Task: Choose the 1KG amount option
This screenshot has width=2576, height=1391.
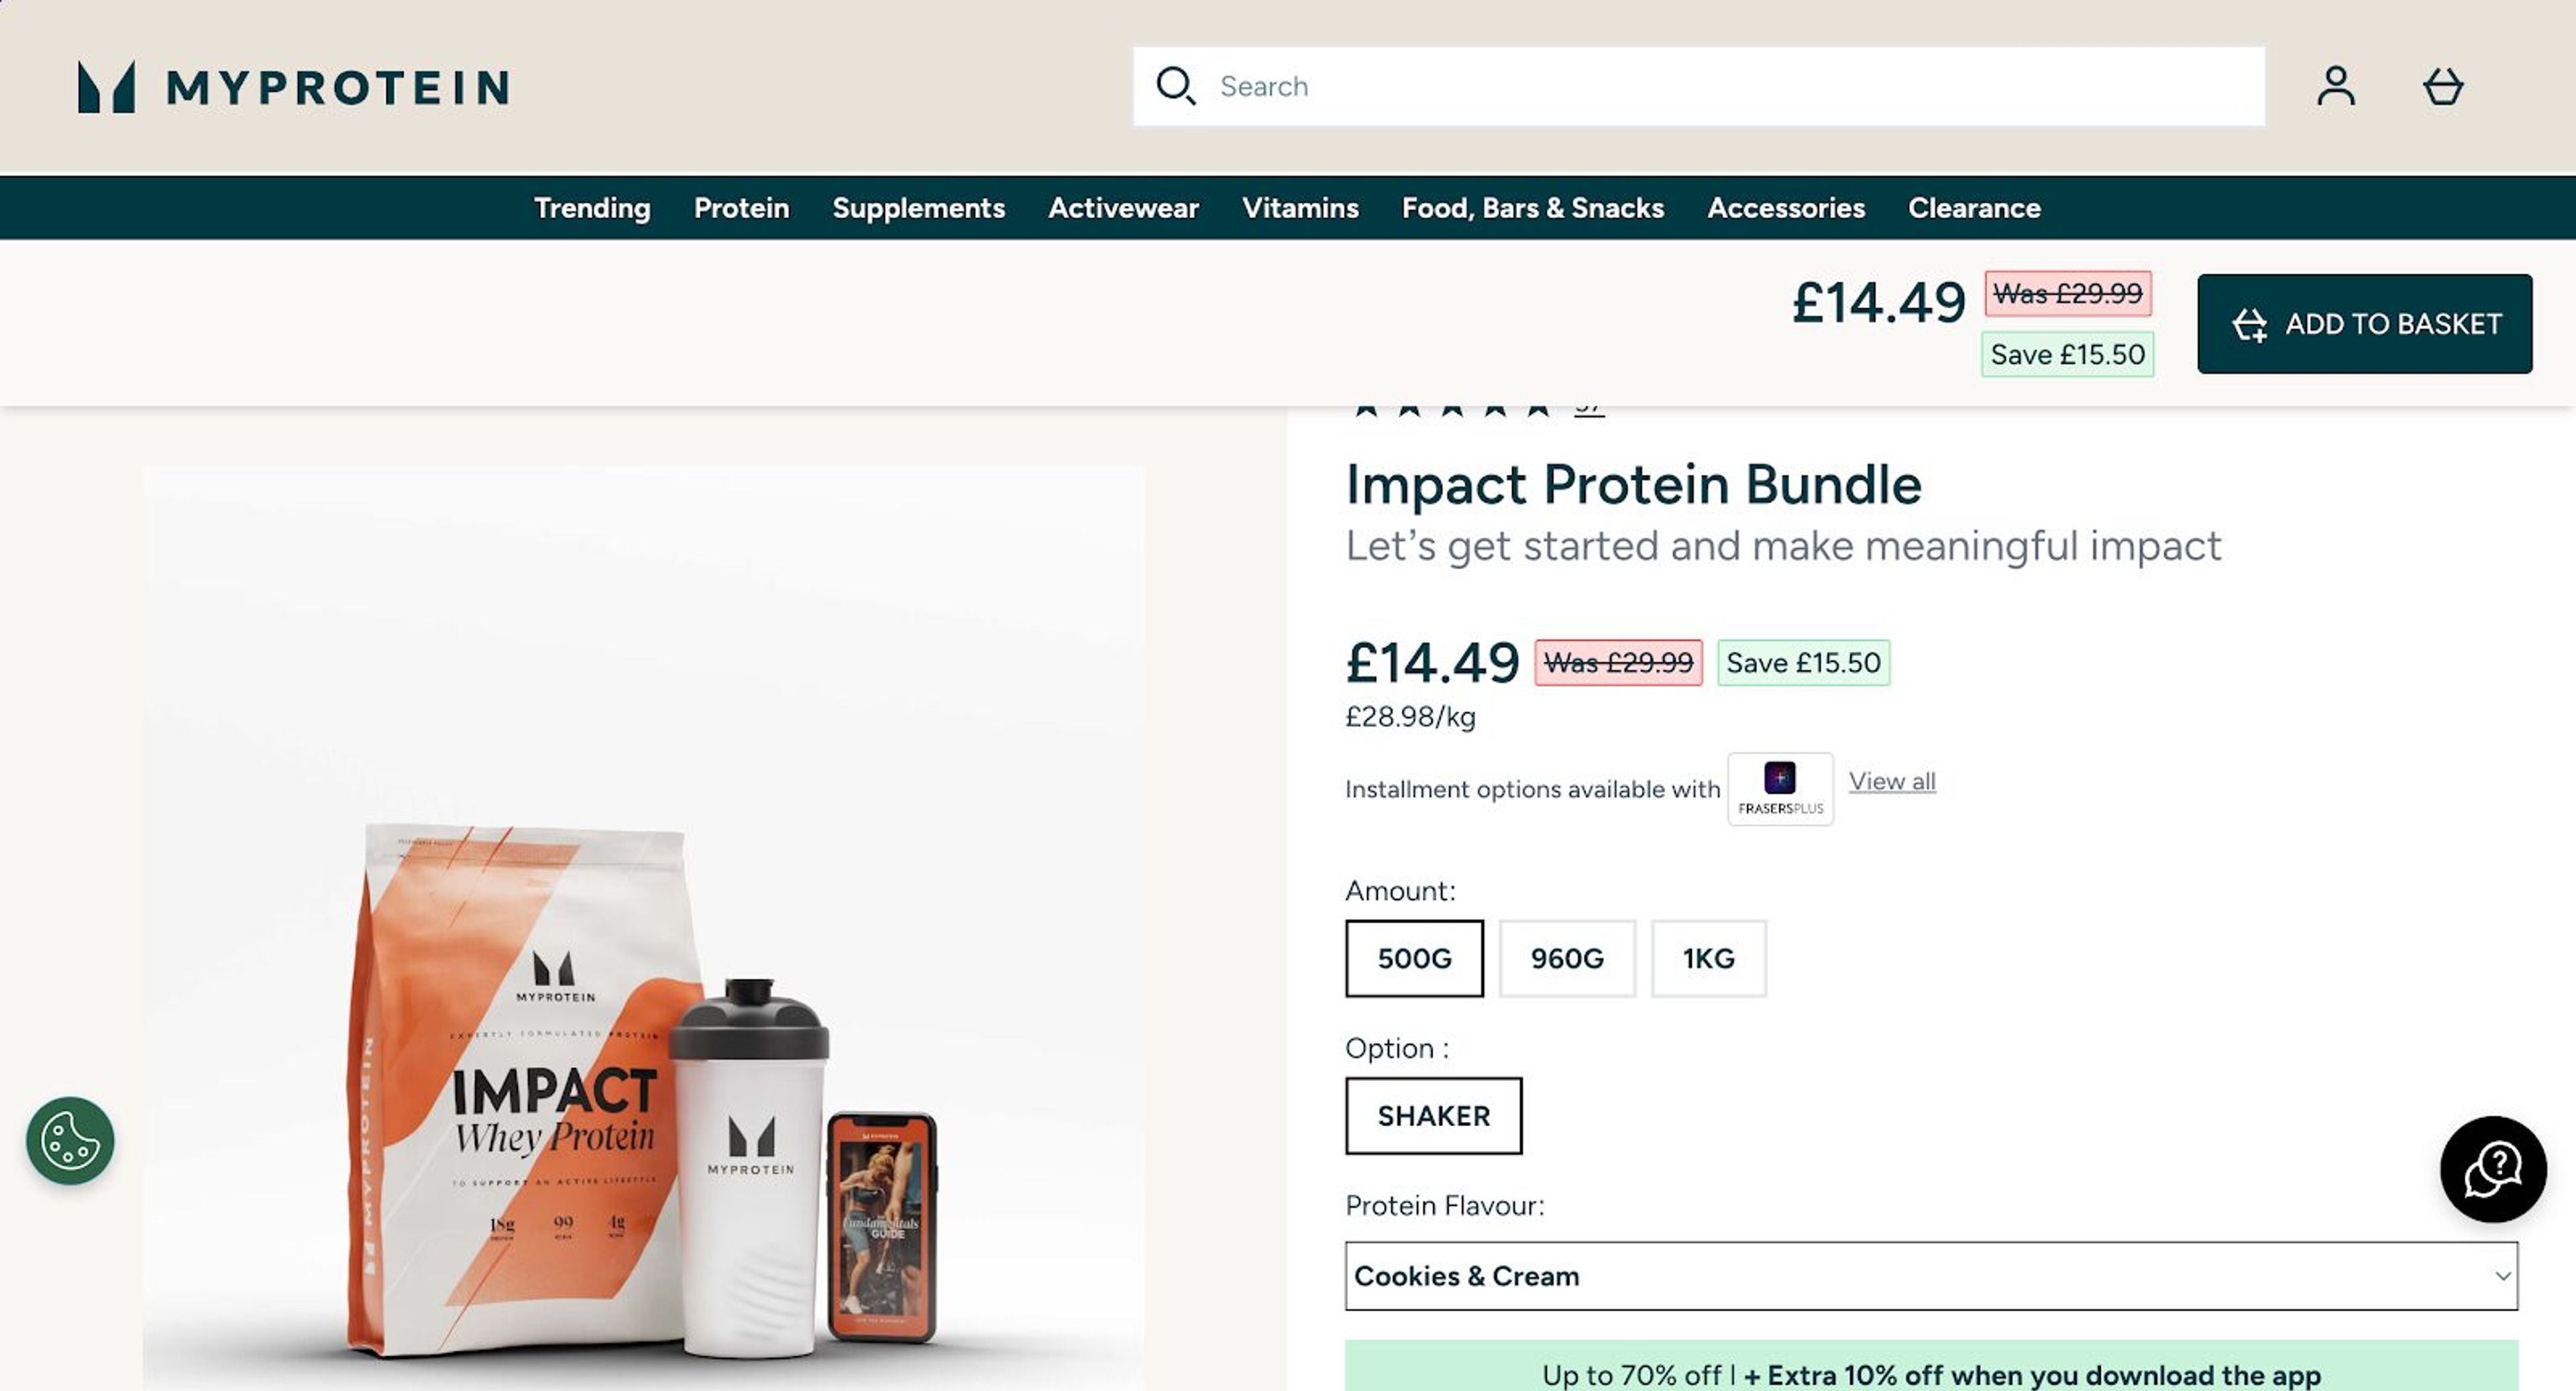Action: [1709, 958]
